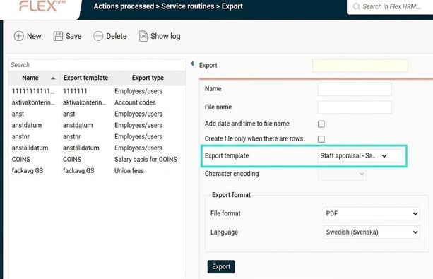The image size is (433, 279).
Task: Select the anstdatum name row
Action: tap(27, 125)
